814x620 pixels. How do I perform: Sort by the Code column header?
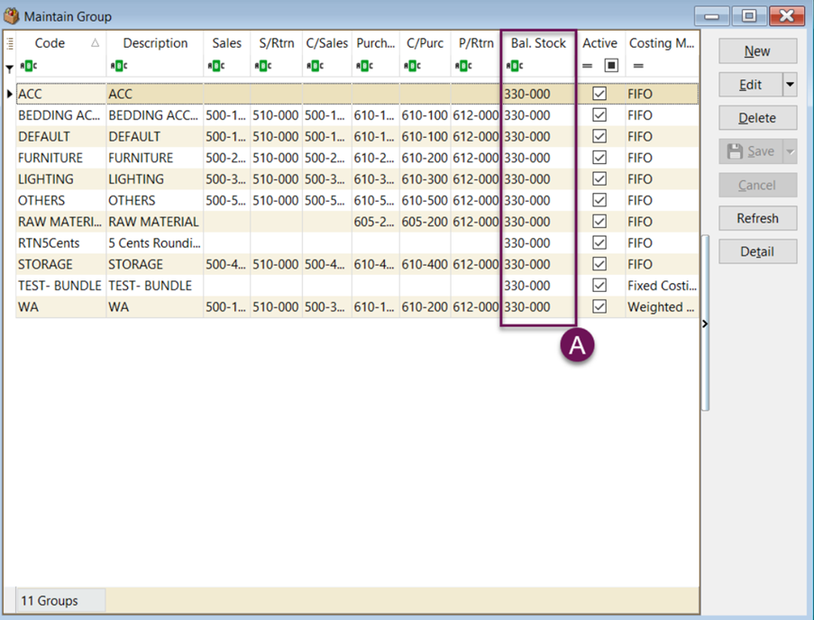tap(50, 43)
